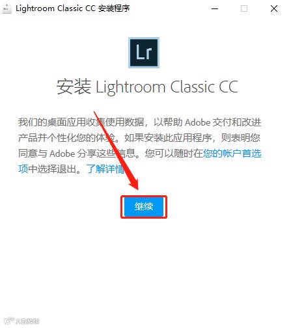Close the Lightroom Classic CC installer
289x328 pixels.
pyautogui.click(x=274, y=8)
